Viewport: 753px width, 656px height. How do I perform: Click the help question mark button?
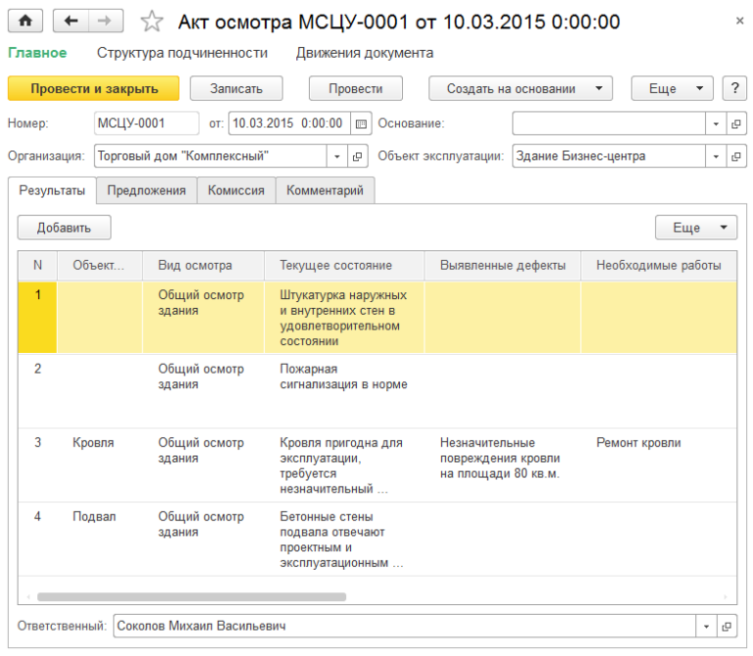tap(734, 88)
